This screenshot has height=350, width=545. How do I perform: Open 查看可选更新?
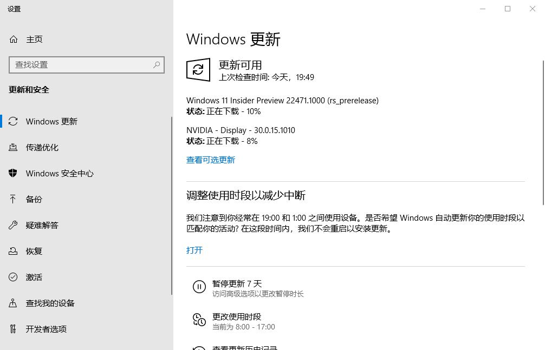coord(211,160)
